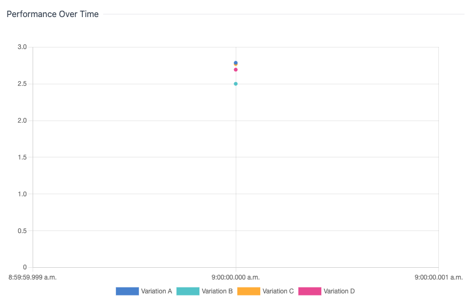Click the teal Variation B legend swatch
Image resolution: width=472 pixels, height=303 pixels.
(x=188, y=291)
